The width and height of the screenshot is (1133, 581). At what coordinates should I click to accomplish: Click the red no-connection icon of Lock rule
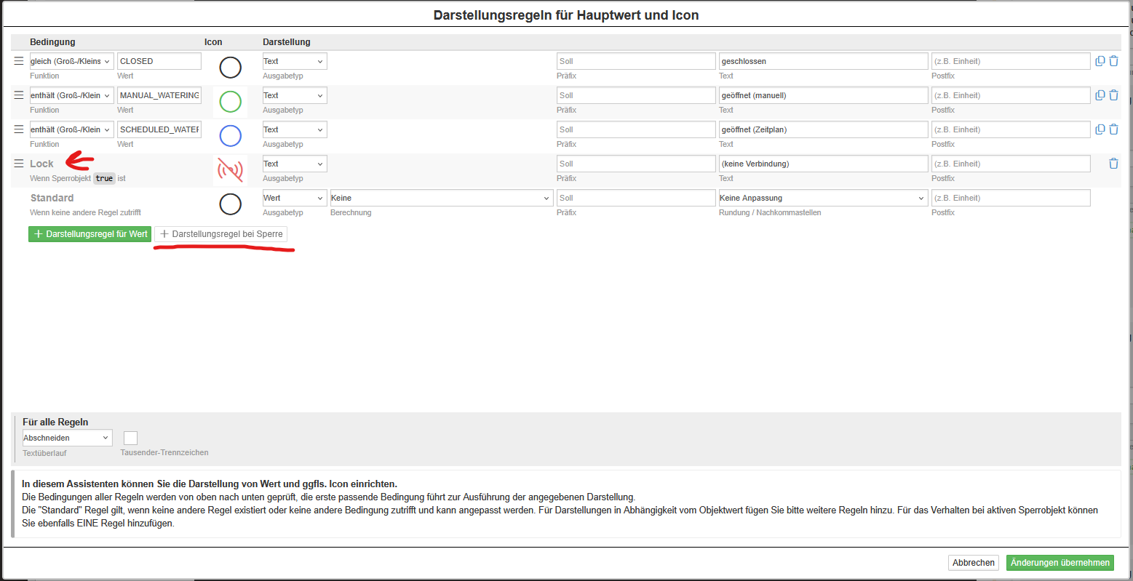(230, 170)
